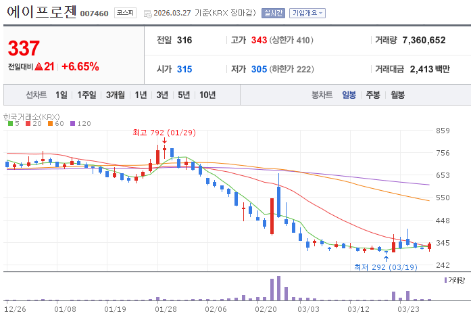Click the current price 337

24,48
